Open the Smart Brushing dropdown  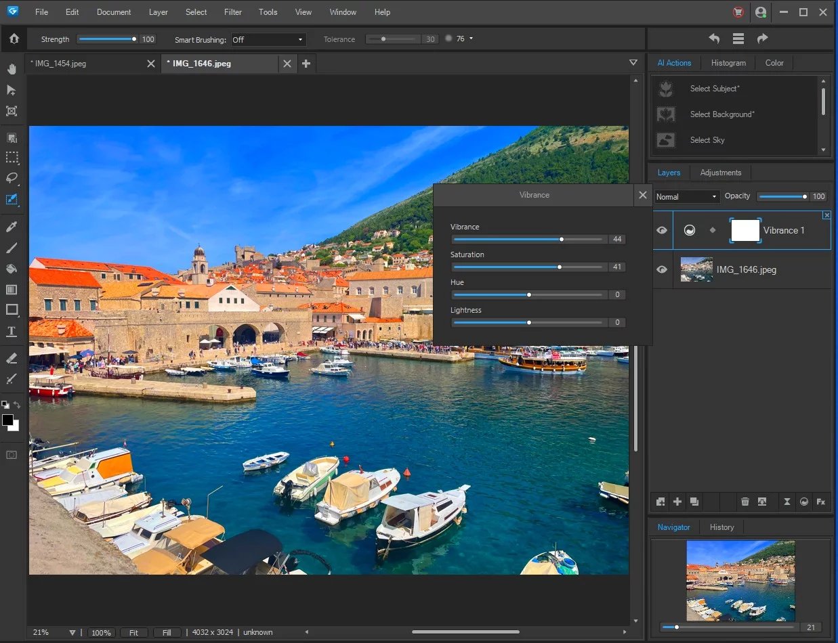click(x=268, y=40)
